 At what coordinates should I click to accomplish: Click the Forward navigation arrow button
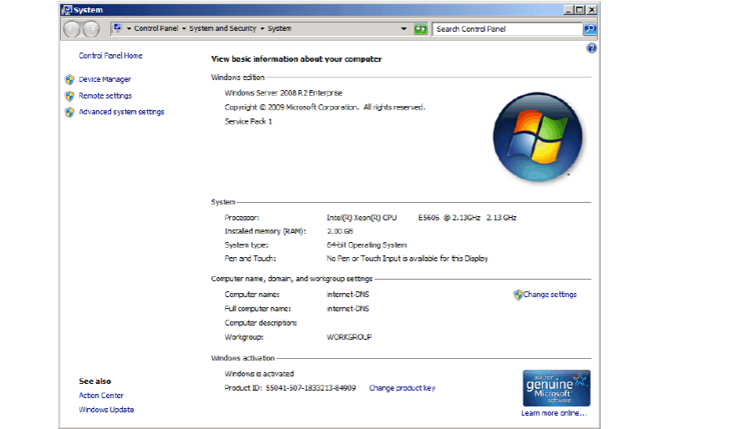point(90,29)
